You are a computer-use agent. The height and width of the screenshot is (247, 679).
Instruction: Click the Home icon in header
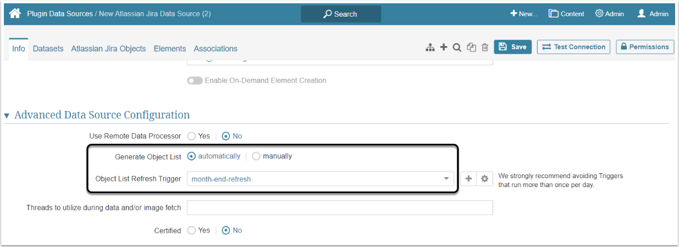[15, 13]
